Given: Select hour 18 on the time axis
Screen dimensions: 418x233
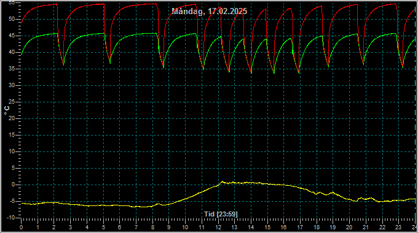Looking at the screenshot, I should pyautogui.click(x=317, y=227).
